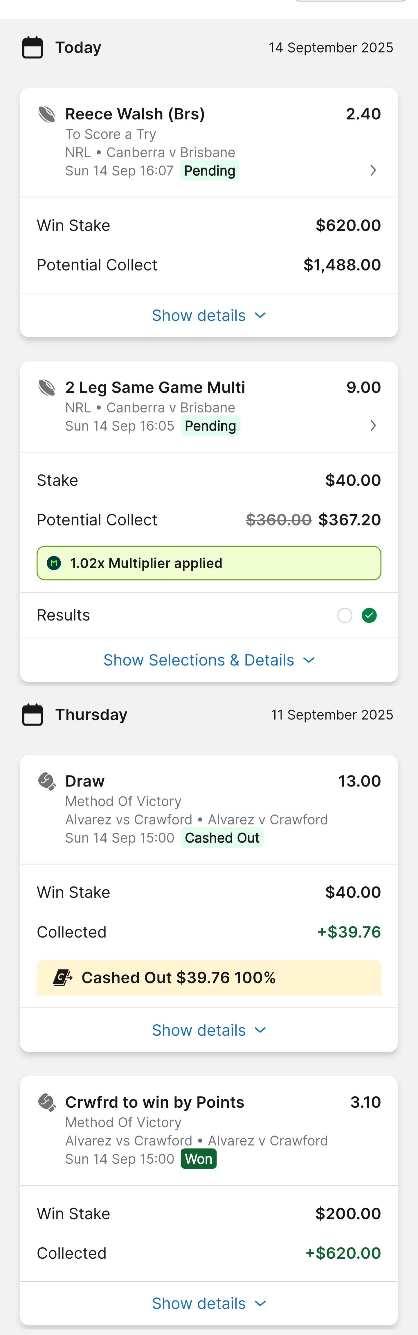Click the empty circle result indicator
Screen dimensions: 418x1335
coord(345,615)
